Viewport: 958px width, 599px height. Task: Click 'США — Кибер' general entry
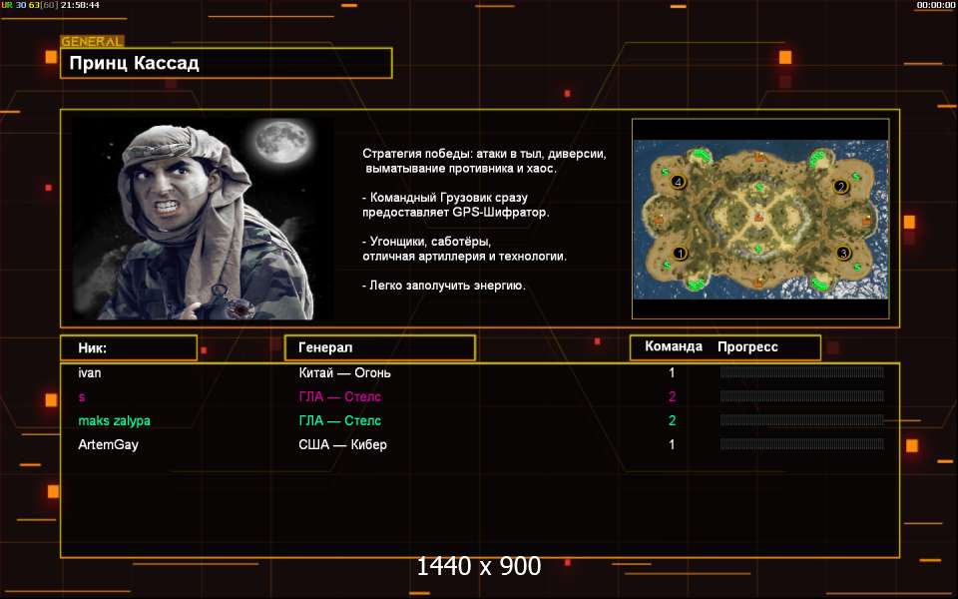pos(342,444)
